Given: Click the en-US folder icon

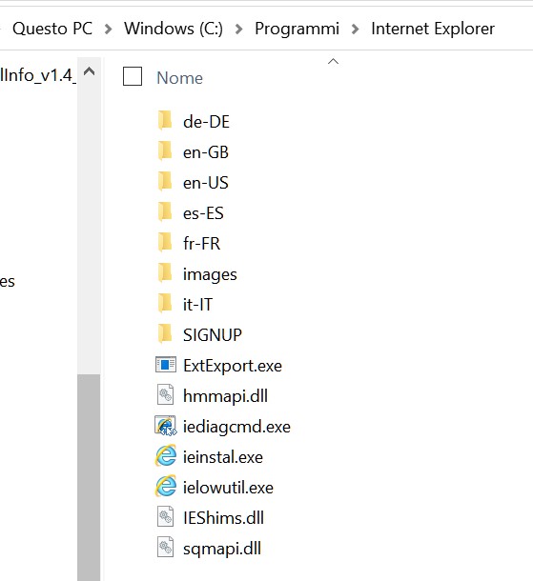Looking at the screenshot, I should (165, 182).
